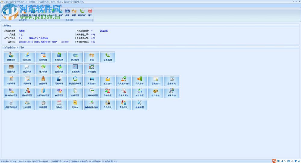Open the 版本升级 tile
Image resolution: width=301 pixels, height=163 pixels.
172,92
